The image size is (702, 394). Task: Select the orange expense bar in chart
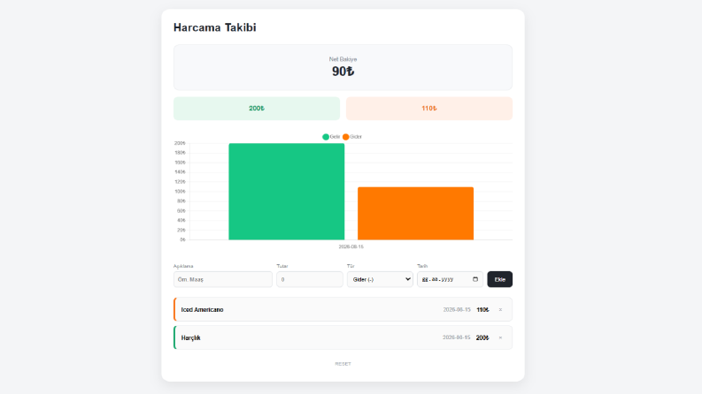point(415,214)
